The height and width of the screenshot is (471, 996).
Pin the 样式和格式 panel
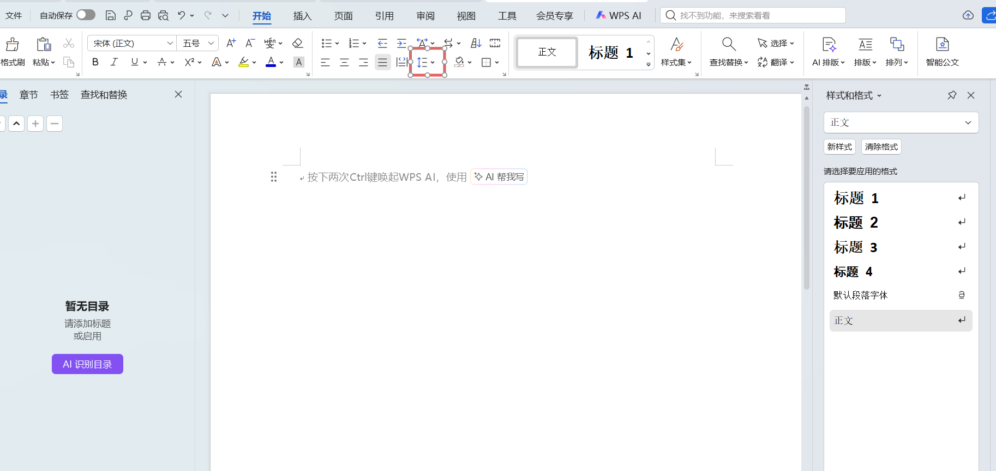click(x=952, y=95)
